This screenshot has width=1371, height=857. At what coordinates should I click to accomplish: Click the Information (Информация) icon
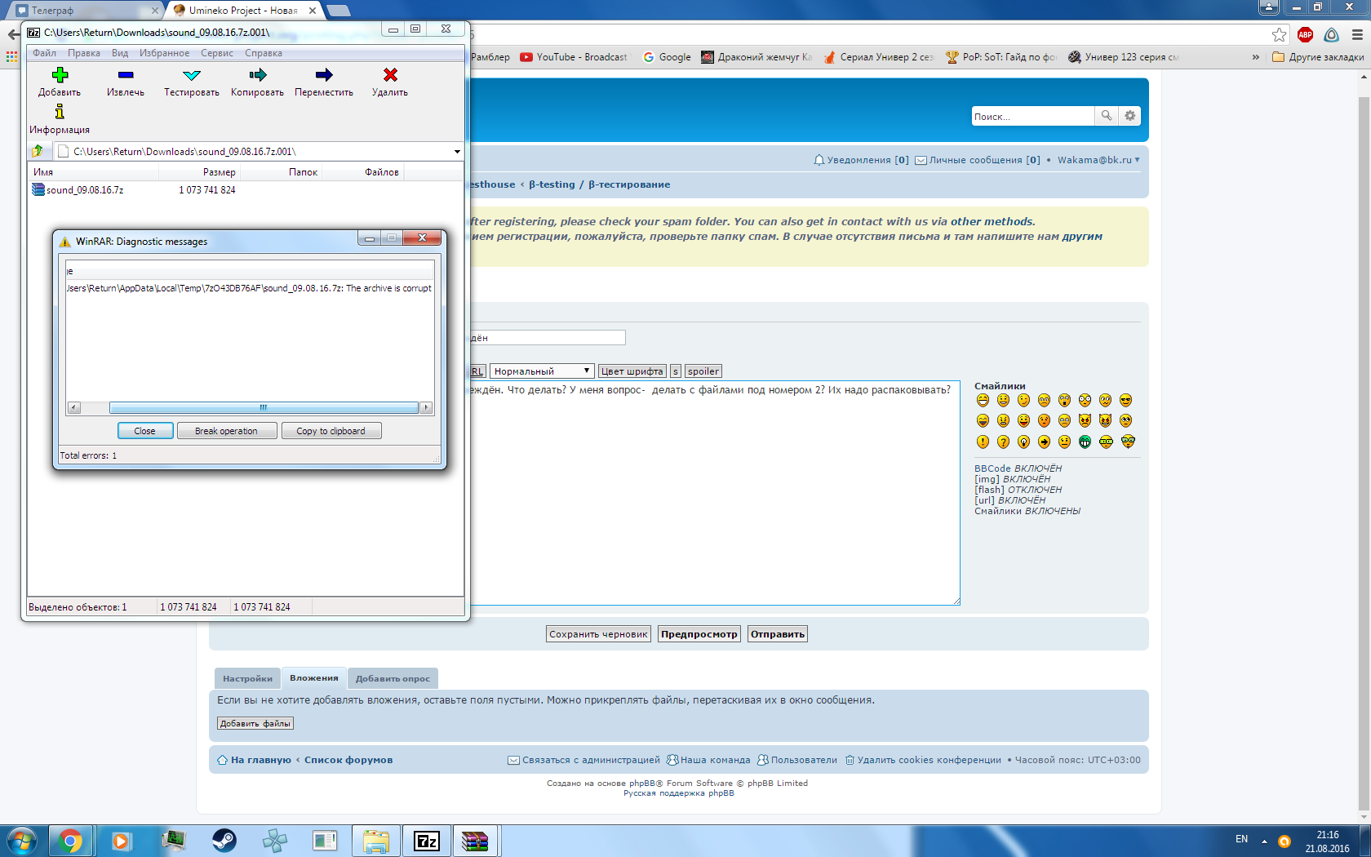pos(60,112)
